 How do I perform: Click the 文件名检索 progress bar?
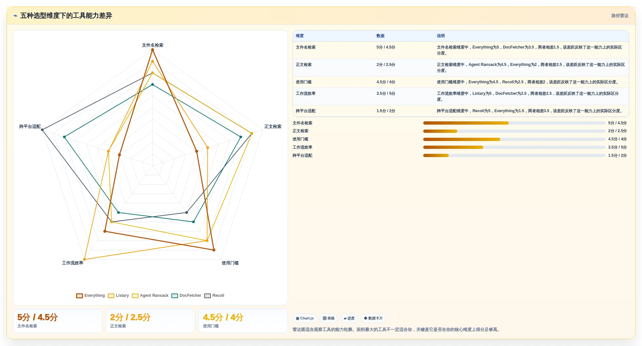pos(514,123)
